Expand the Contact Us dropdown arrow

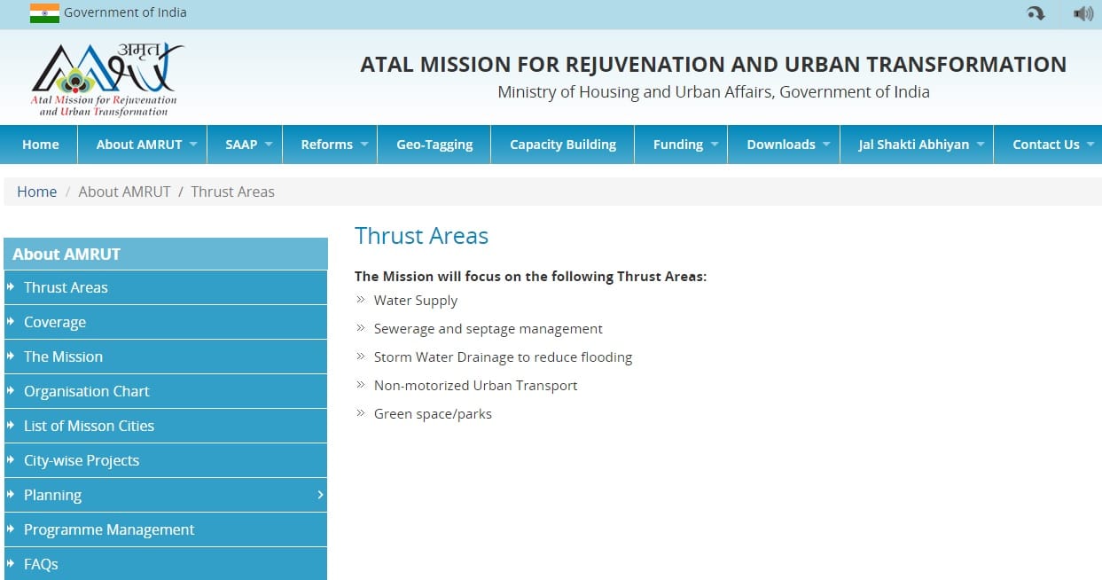point(1090,145)
